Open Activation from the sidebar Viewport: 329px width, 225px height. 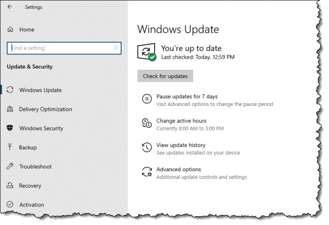tap(32, 205)
